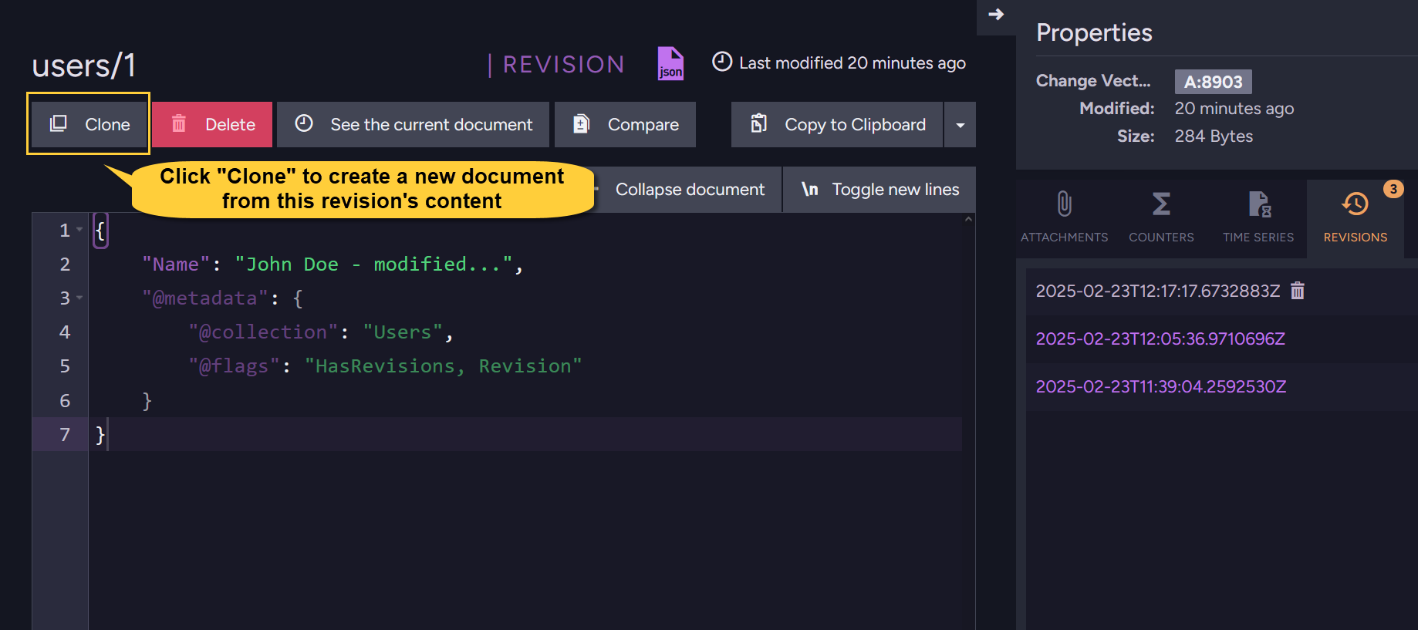This screenshot has height=630, width=1418.
Task: Click the 284 Bytes size value
Action: 1214,136
